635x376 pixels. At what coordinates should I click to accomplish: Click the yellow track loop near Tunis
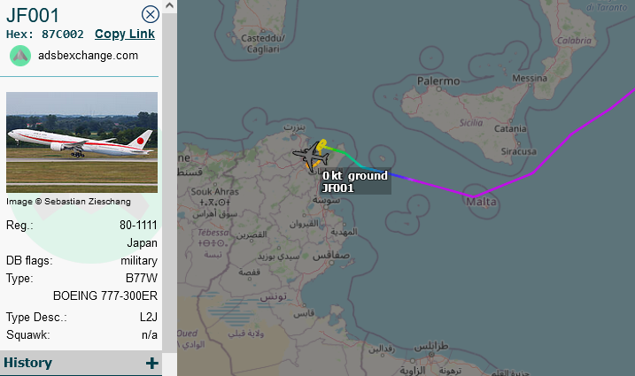(x=322, y=145)
